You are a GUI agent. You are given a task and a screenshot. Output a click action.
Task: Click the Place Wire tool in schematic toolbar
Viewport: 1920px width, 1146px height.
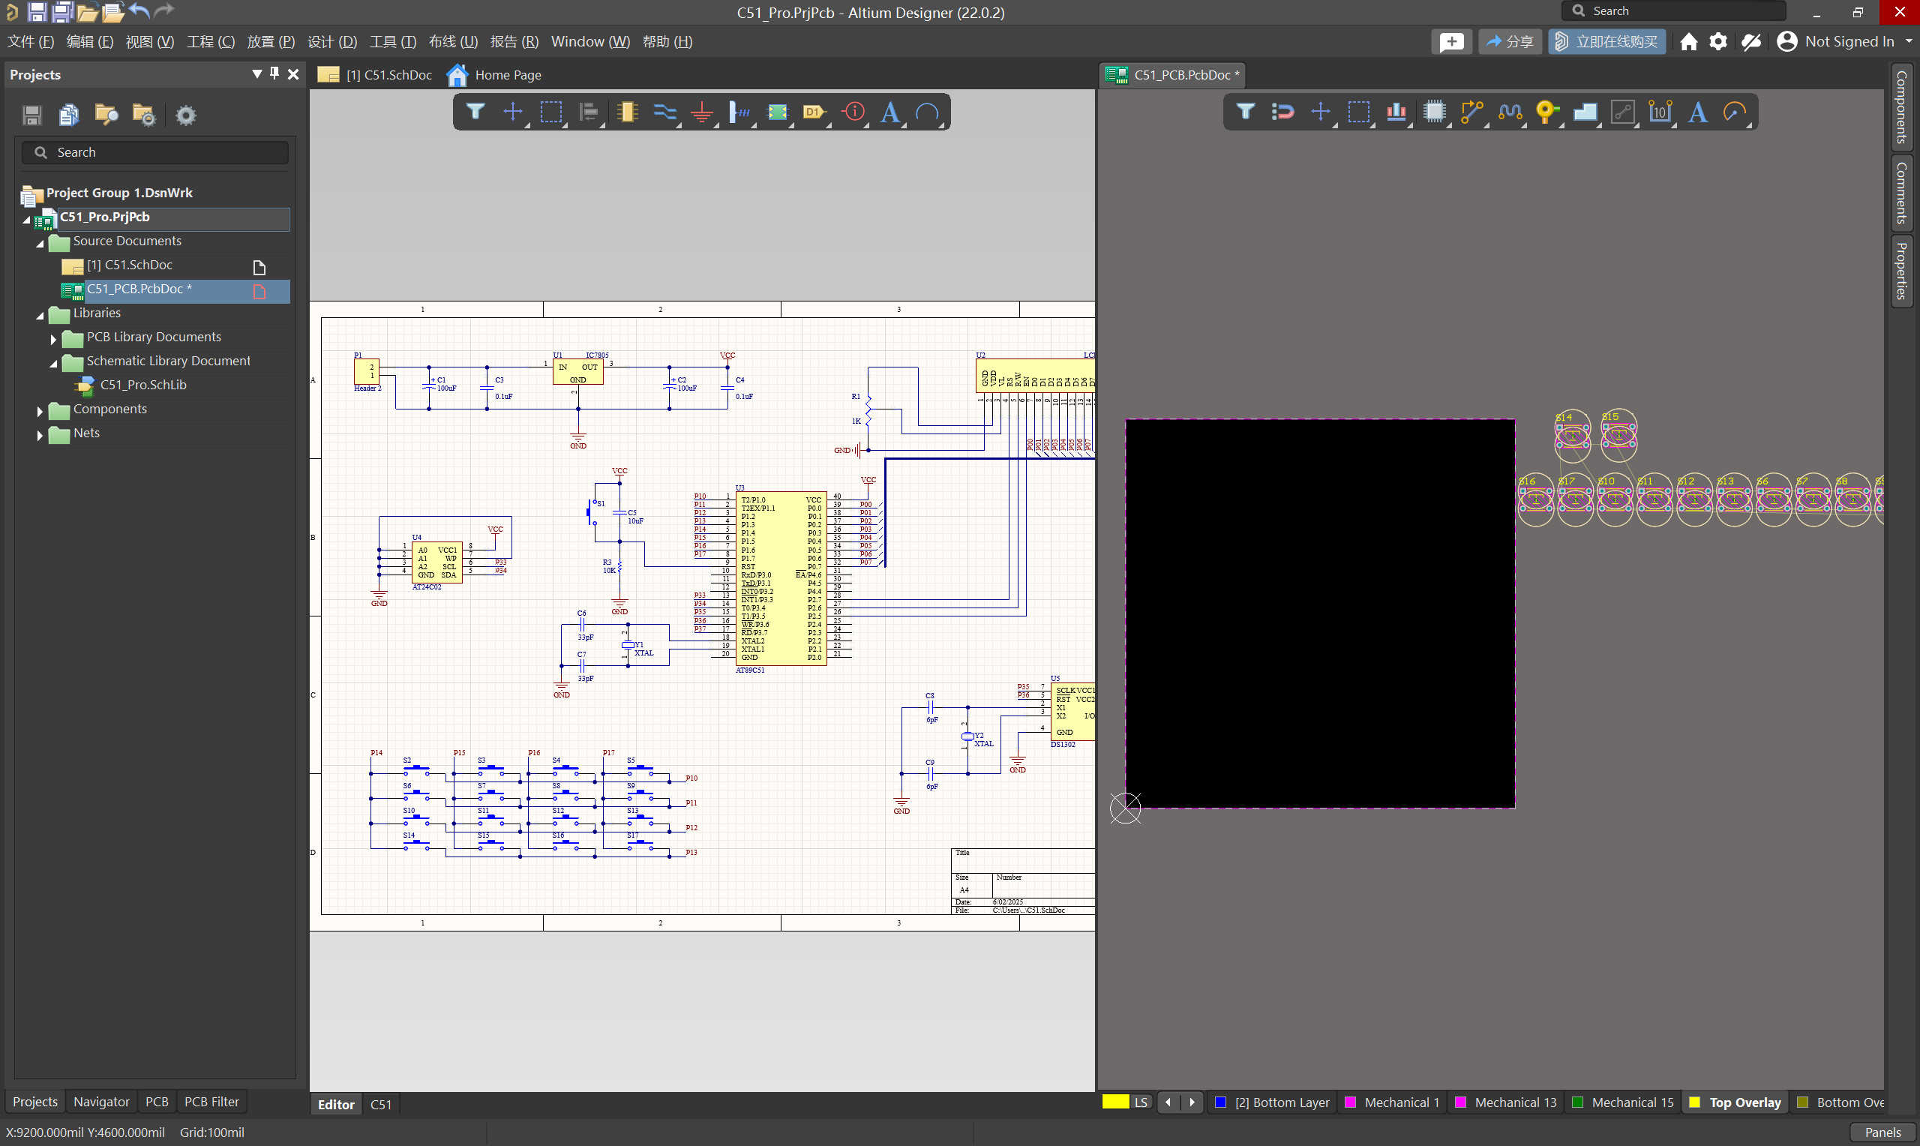[664, 112]
